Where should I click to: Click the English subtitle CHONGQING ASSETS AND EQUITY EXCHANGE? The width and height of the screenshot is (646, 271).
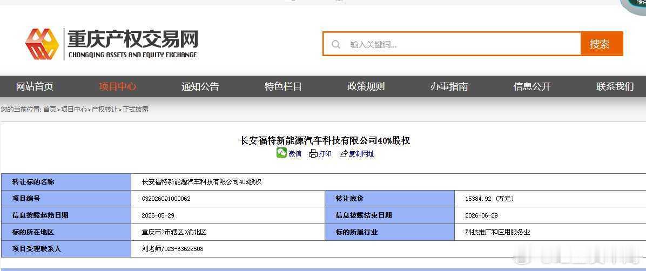click(133, 55)
